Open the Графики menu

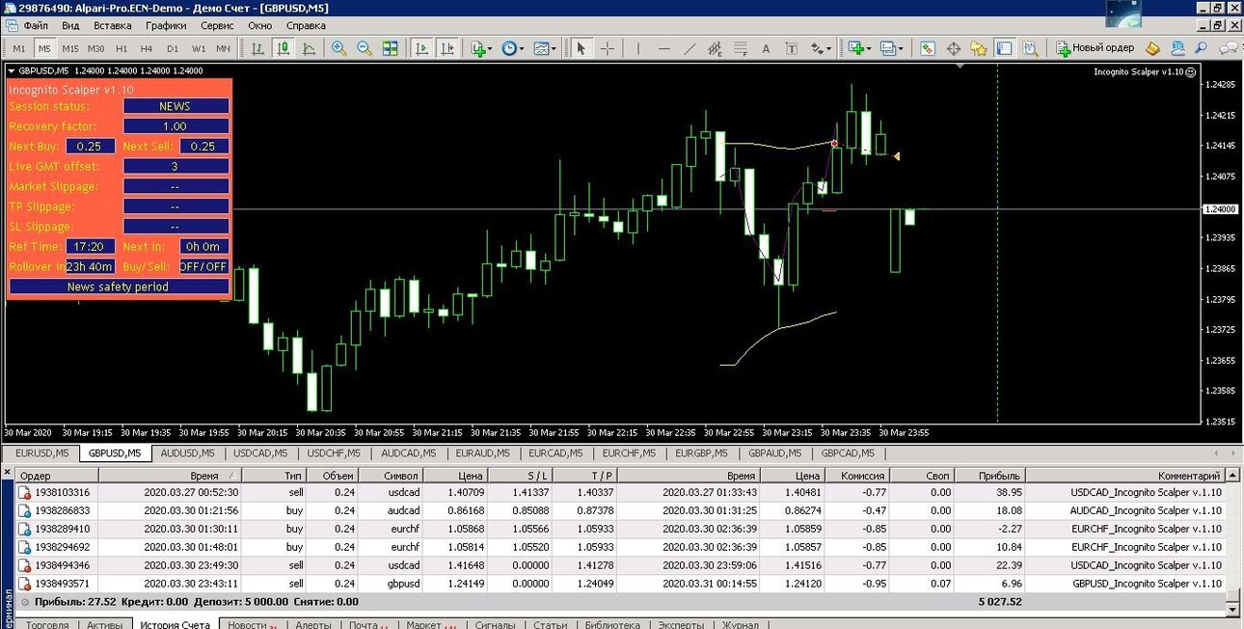(167, 25)
